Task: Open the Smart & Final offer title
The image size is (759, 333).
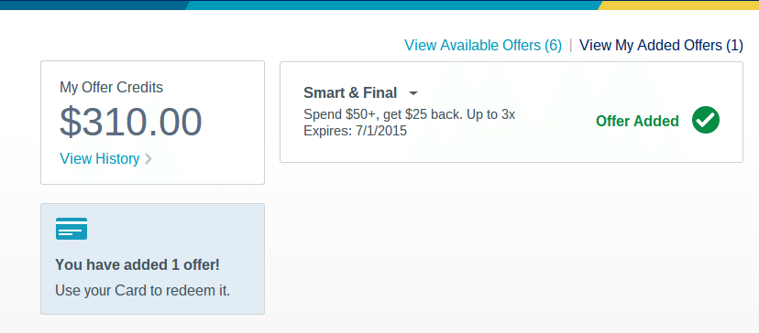Action: [350, 92]
